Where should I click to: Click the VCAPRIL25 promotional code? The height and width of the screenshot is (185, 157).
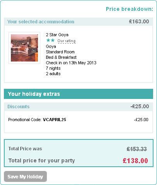[x=54, y=120]
